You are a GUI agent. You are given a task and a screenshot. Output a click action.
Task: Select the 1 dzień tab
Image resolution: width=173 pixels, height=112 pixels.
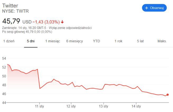tap(9, 41)
